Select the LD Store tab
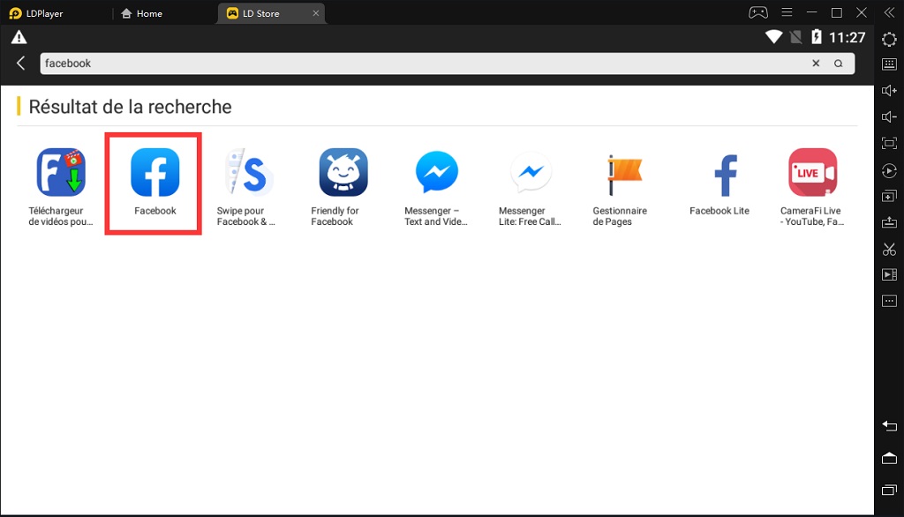 point(260,13)
